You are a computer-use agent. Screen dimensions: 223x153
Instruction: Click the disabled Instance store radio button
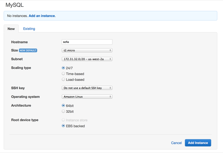(63, 120)
